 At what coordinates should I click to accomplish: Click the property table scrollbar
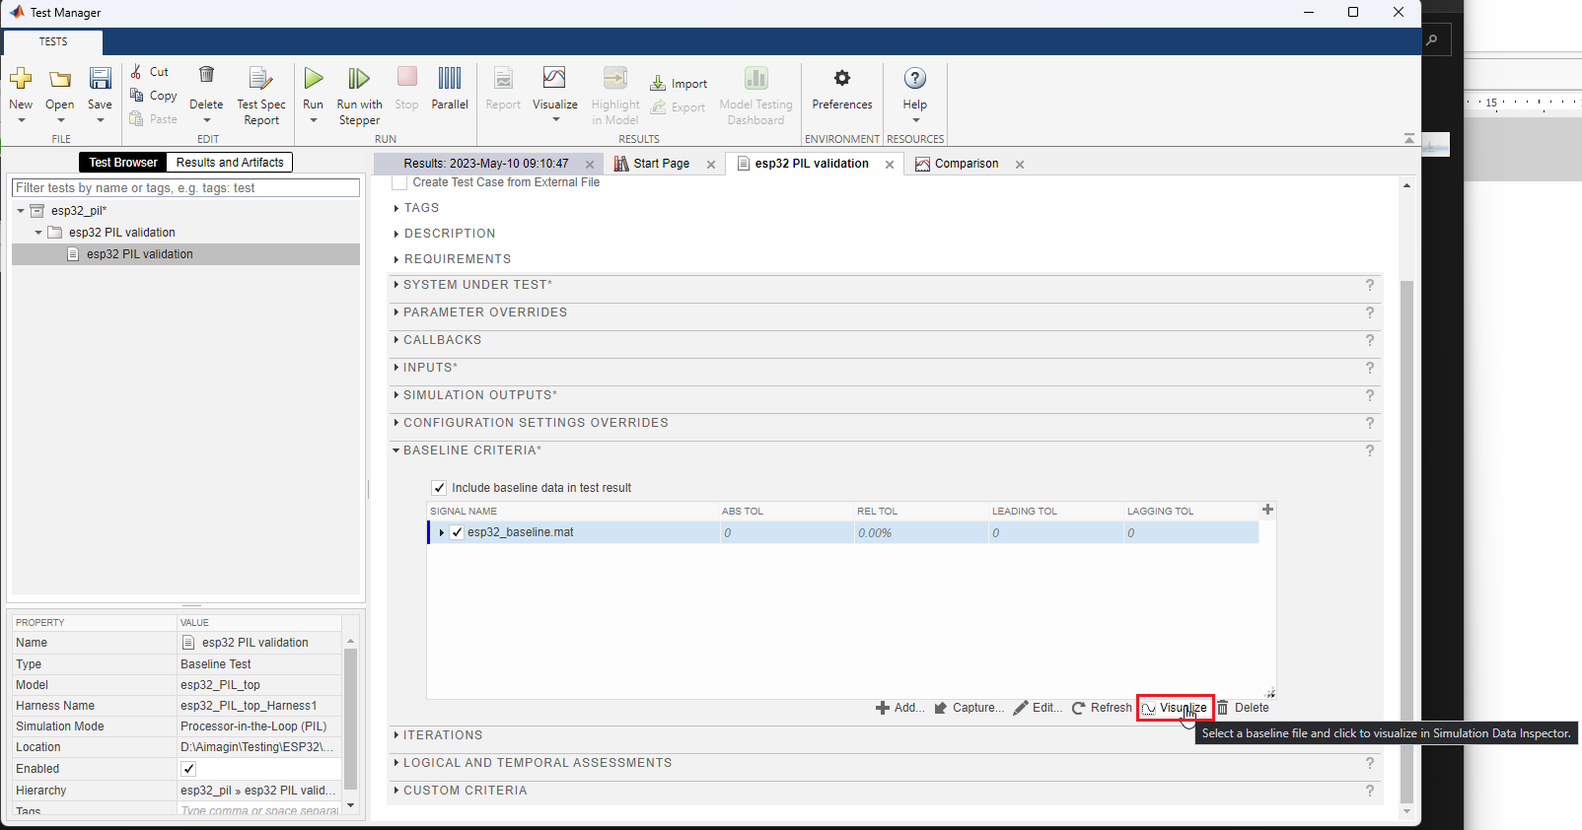350,720
